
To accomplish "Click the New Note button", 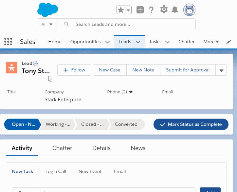I will [x=143, y=70].
